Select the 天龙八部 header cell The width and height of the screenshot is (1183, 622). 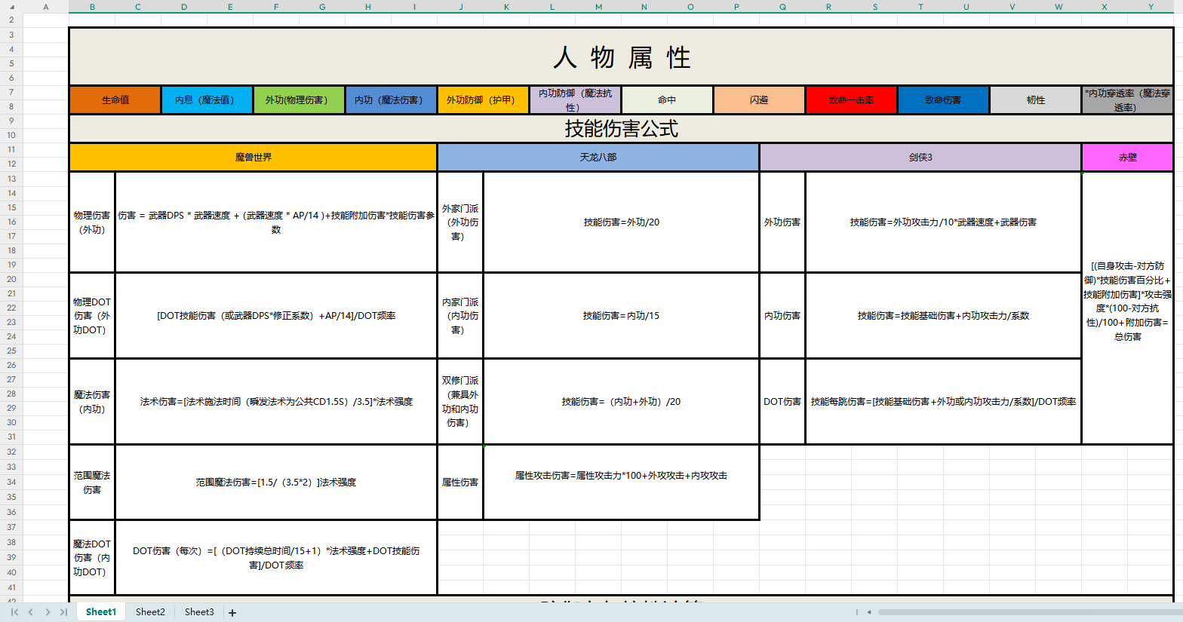coord(598,157)
